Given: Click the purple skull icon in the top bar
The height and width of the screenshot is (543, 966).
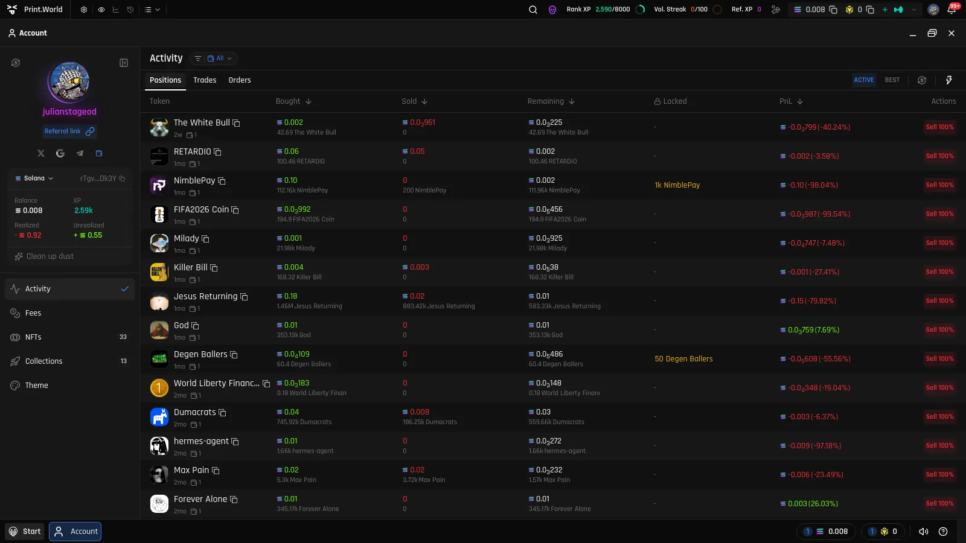Looking at the screenshot, I should click(x=552, y=10).
